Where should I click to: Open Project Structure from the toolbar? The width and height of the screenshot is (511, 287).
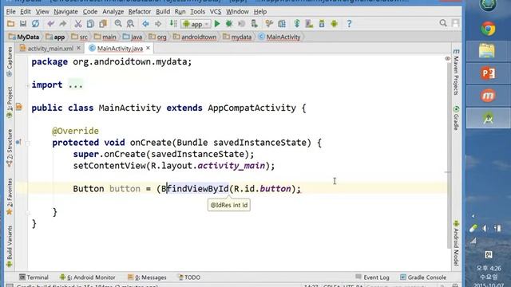[282, 24]
